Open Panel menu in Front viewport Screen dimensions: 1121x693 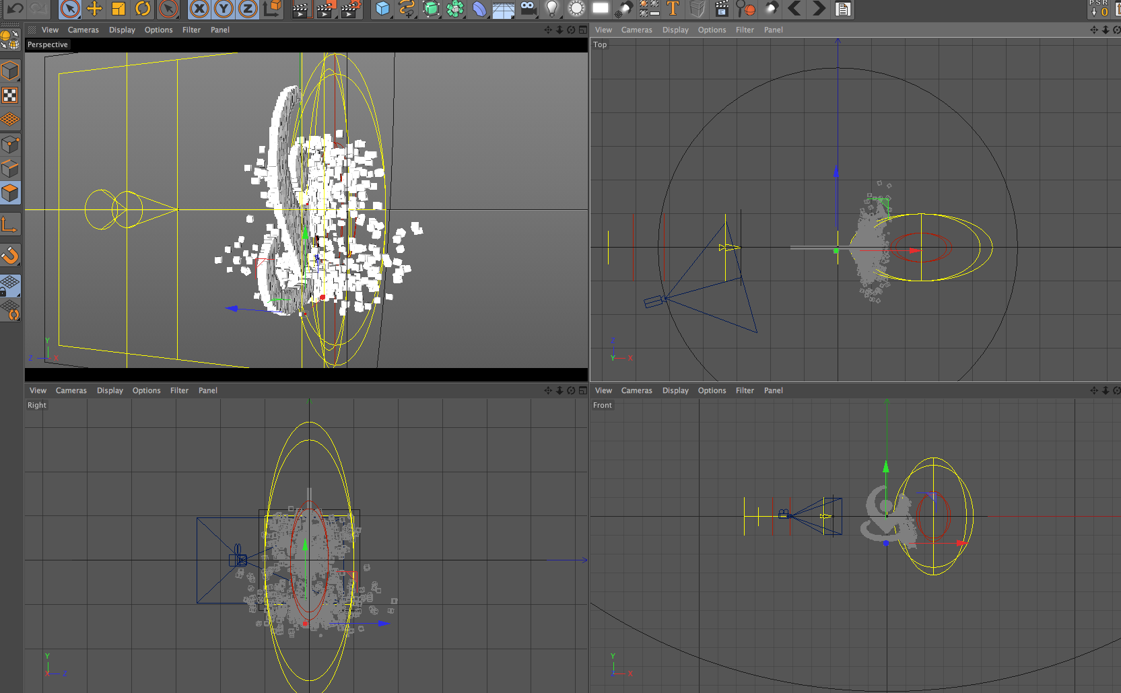point(773,390)
